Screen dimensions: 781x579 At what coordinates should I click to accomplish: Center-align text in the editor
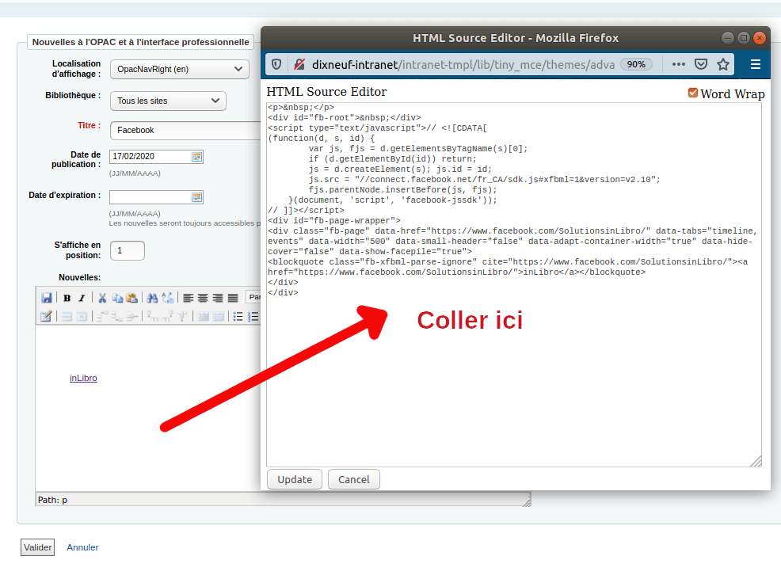[x=203, y=298]
